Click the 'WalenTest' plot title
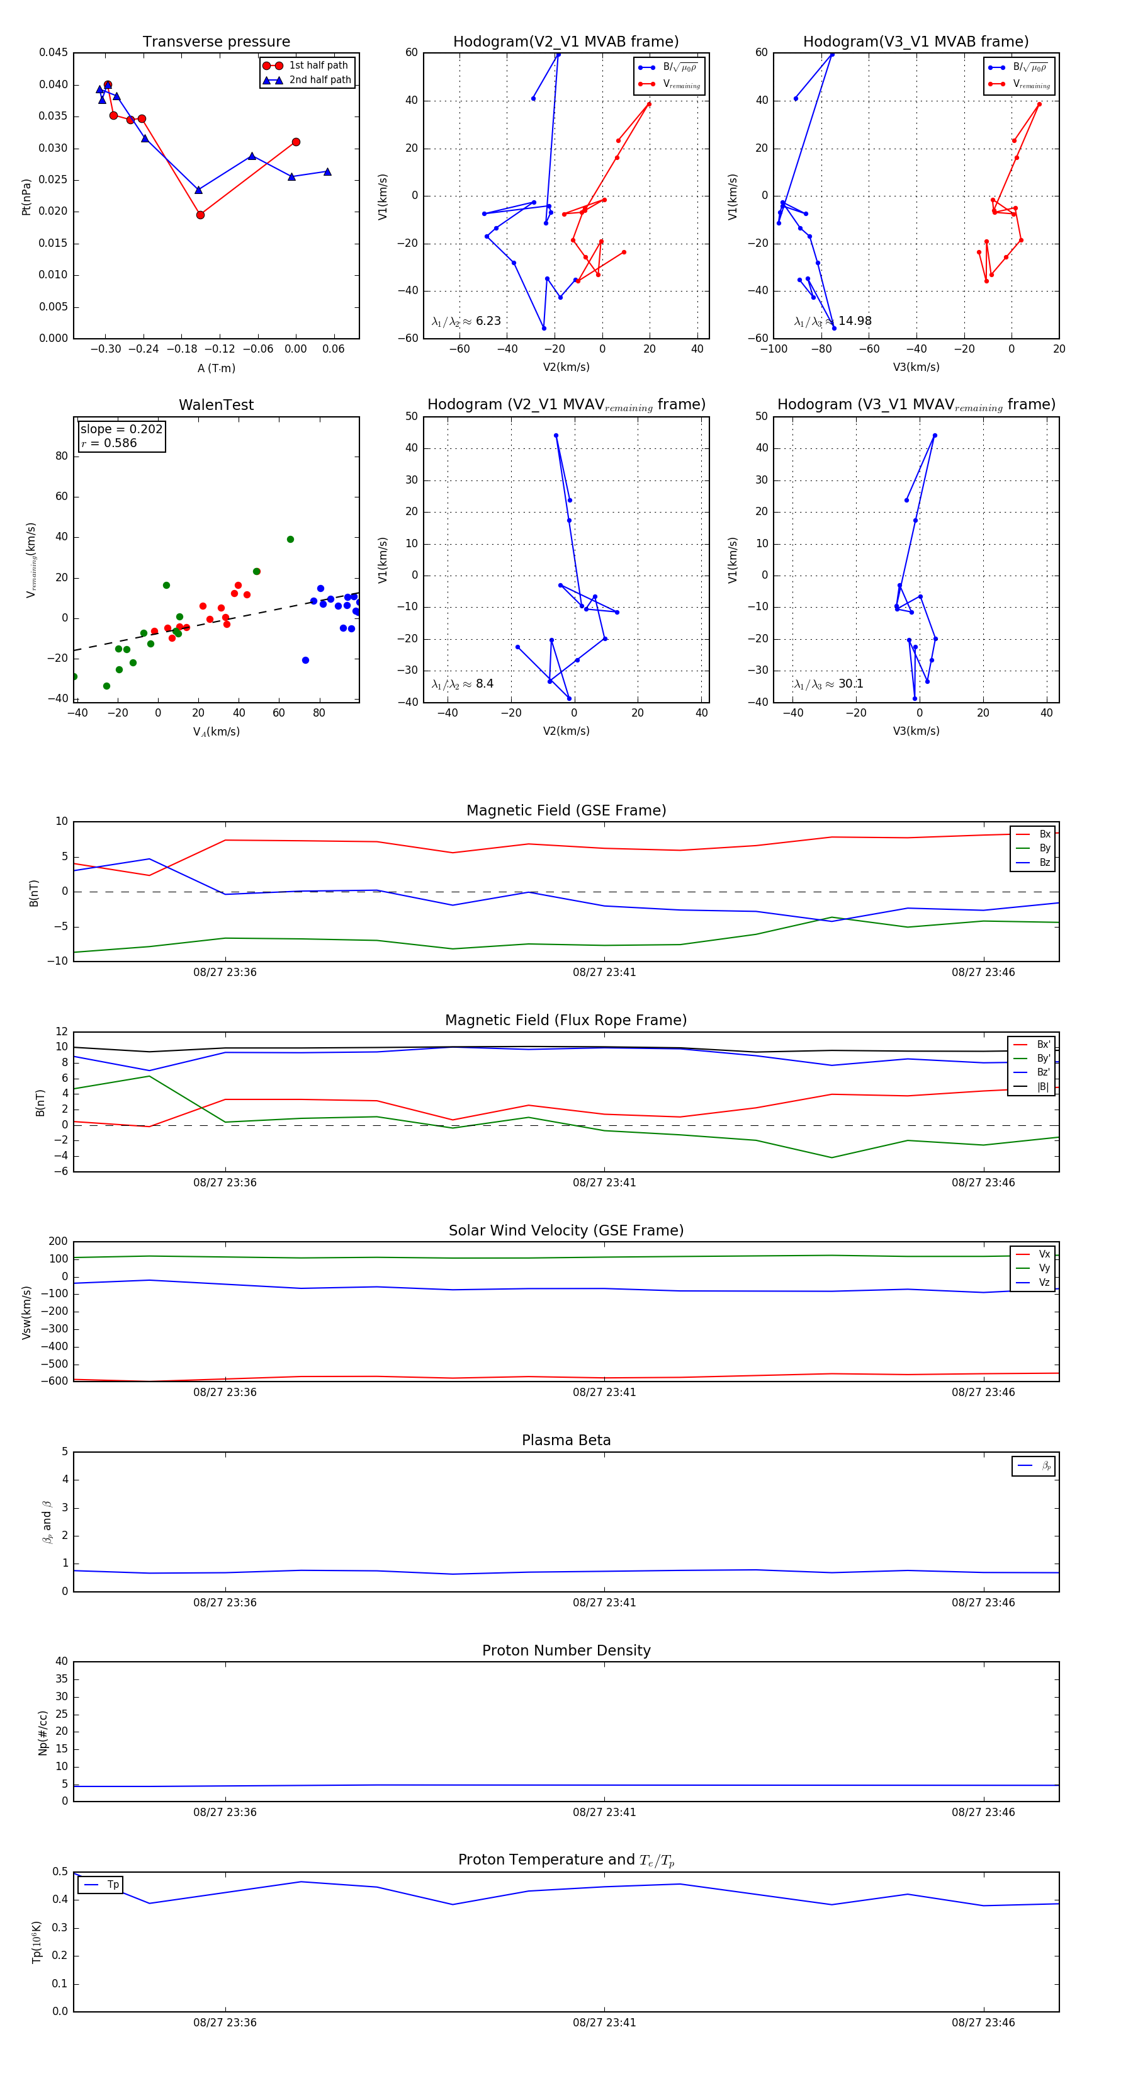Screen dimensions: 1133x2078 tap(216, 405)
